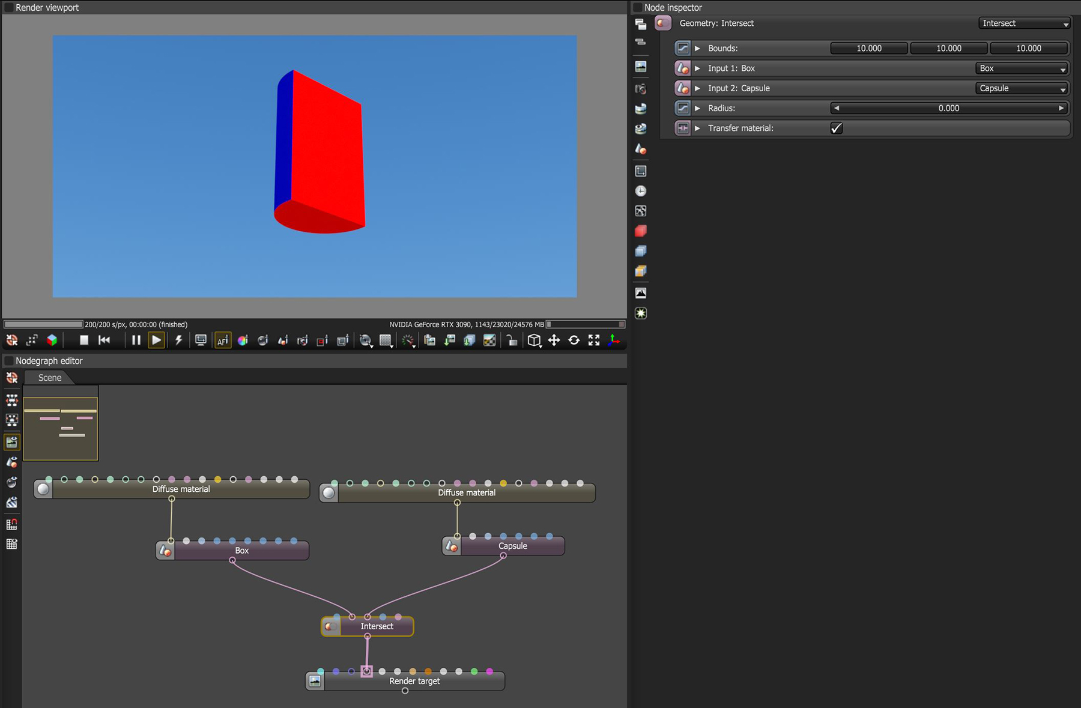Select the rotate gizmo tool
The image size is (1081, 708).
(574, 340)
